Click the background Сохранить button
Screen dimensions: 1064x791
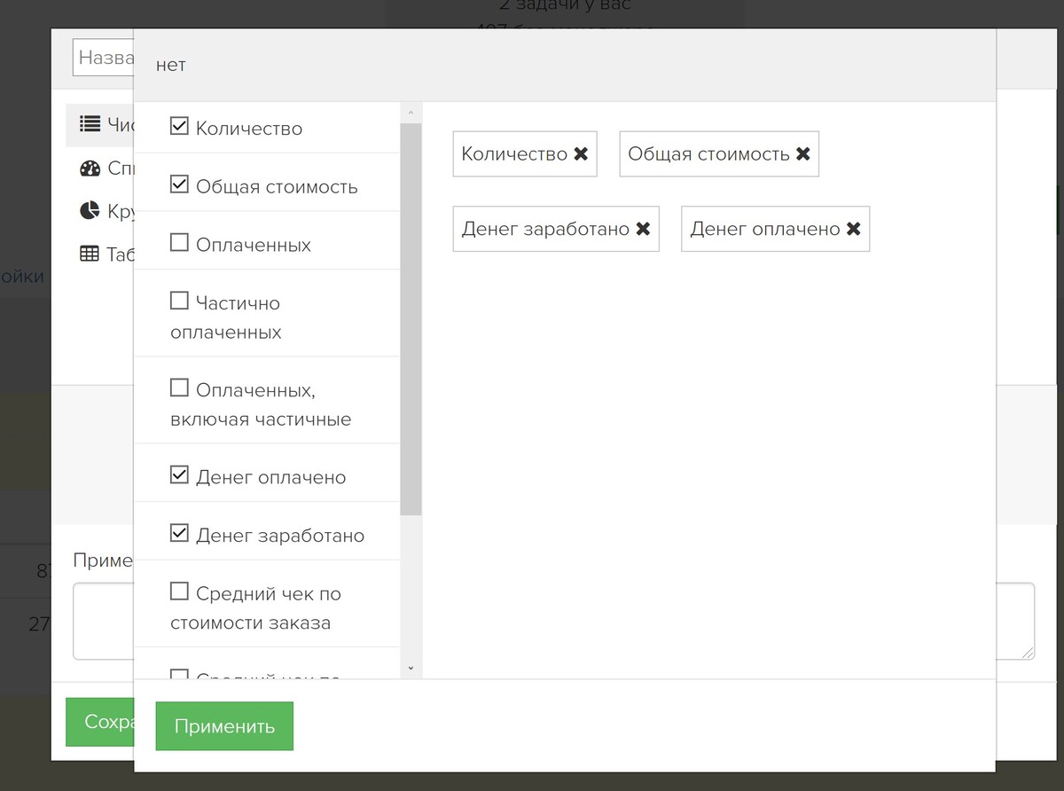coord(100,722)
